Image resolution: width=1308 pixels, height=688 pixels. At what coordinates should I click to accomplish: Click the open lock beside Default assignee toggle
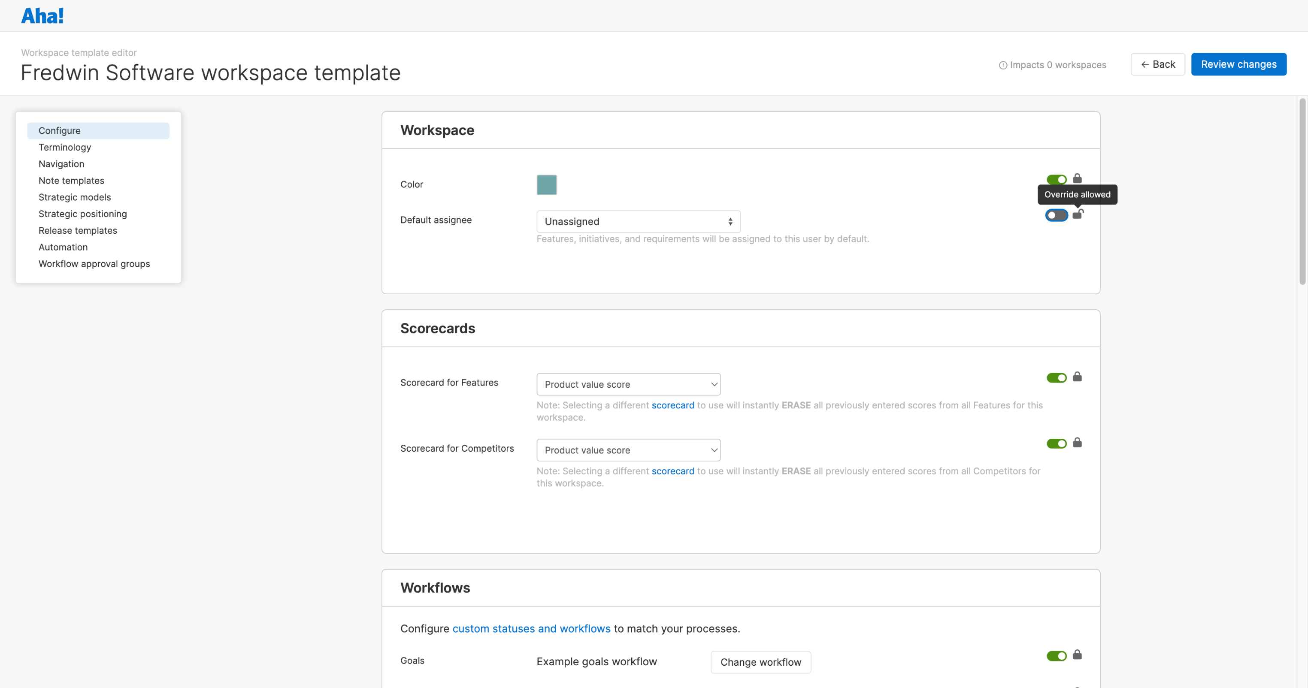pos(1078,214)
